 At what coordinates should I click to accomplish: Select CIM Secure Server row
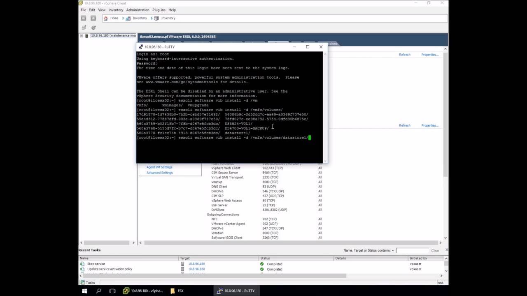click(x=268, y=173)
